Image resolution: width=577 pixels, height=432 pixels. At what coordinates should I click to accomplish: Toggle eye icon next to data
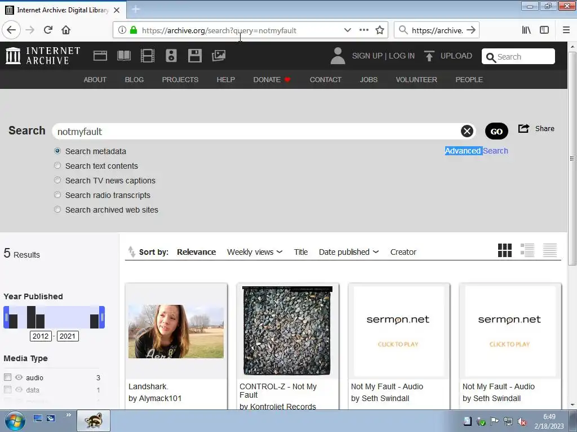19,390
